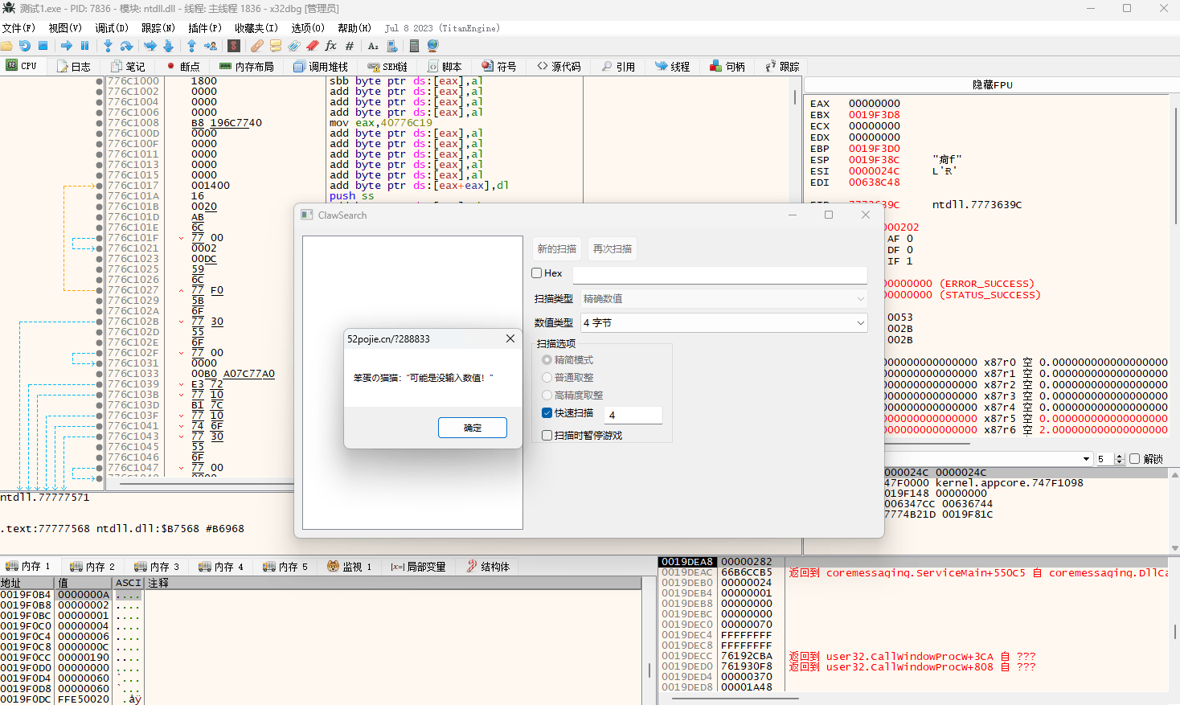Search strings with the A icon
The width and height of the screenshot is (1180, 705).
[373, 46]
